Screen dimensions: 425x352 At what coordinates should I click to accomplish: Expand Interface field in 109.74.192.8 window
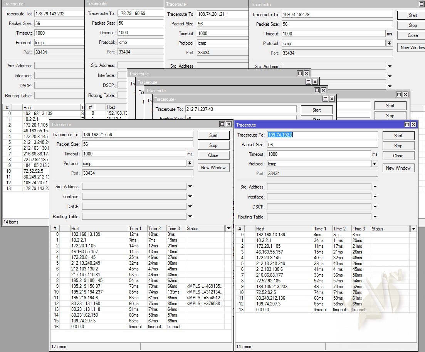pos(375,197)
